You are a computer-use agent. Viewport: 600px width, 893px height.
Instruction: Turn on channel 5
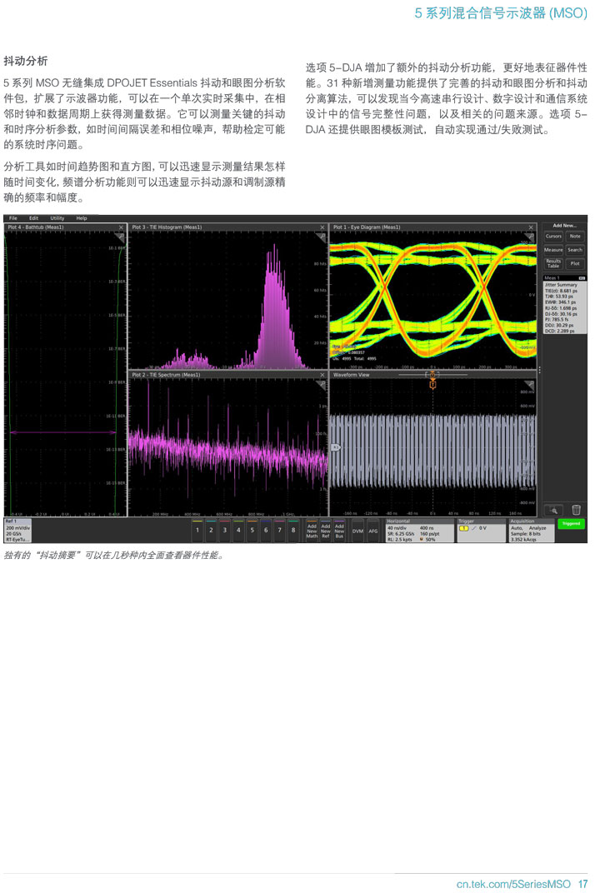[x=252, y=530]
